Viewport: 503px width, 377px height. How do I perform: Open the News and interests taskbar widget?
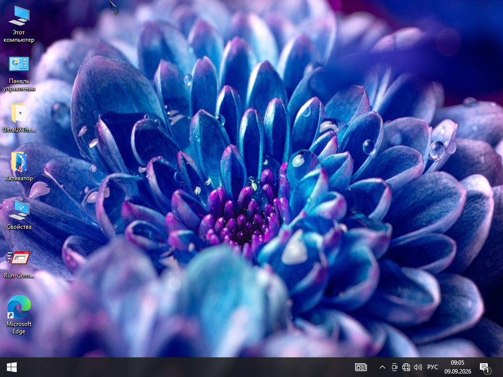pos(361,367)
